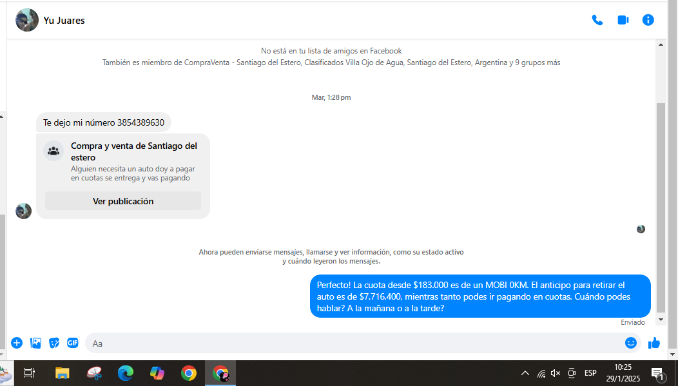Open Yu Juares profile picture in header
Image resolution: width=678 pixels, height=386 pixels.
pyautogui.click(x=27, y=20)
